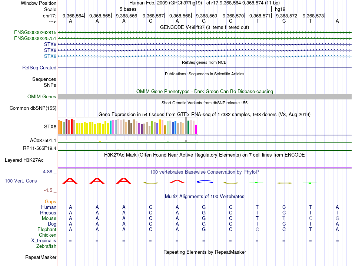This screenshot has width=352, height=266.
Task: Click the GTEx Gene Expression track title
Action: point(205,114)
